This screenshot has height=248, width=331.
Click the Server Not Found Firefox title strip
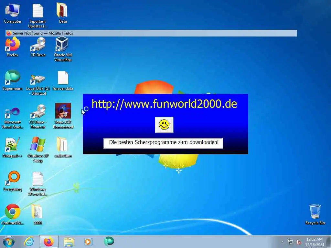click(x=151, y=33)
